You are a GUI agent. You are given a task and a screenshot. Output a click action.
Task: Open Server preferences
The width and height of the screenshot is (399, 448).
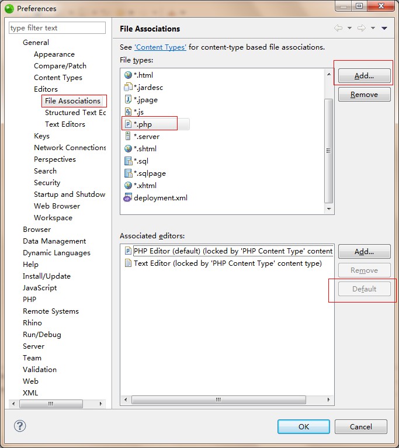(34, 346)
